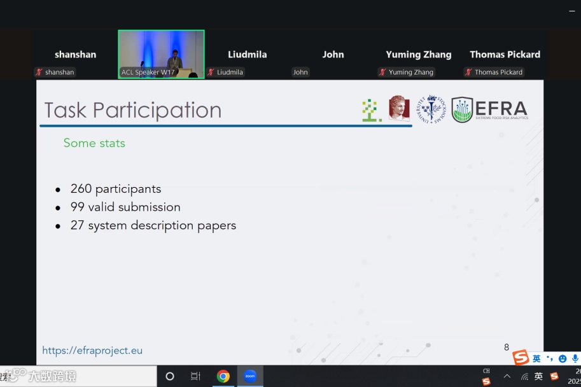Click John's participant tile
This screenshot has width=581, height=387.
[333, 54]
